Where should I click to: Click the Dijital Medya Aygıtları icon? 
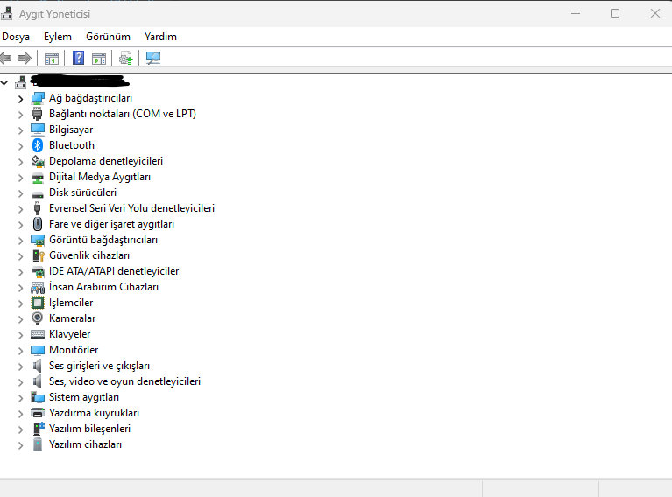[x=38, y=178]
